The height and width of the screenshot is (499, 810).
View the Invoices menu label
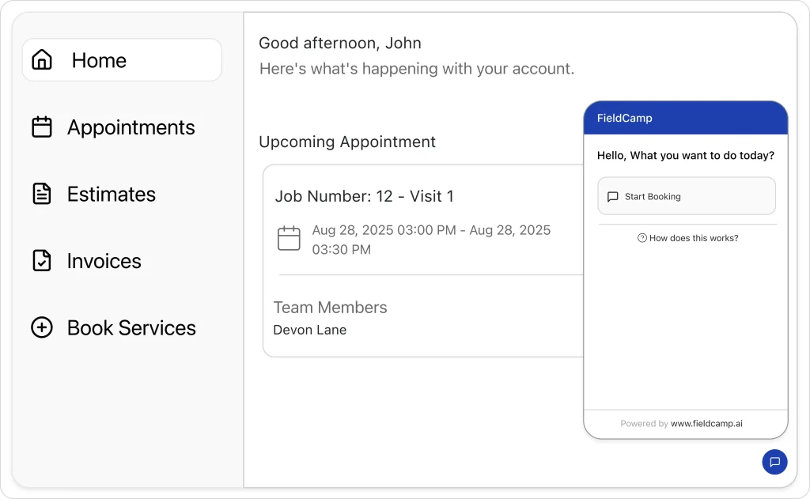[104, 261]
